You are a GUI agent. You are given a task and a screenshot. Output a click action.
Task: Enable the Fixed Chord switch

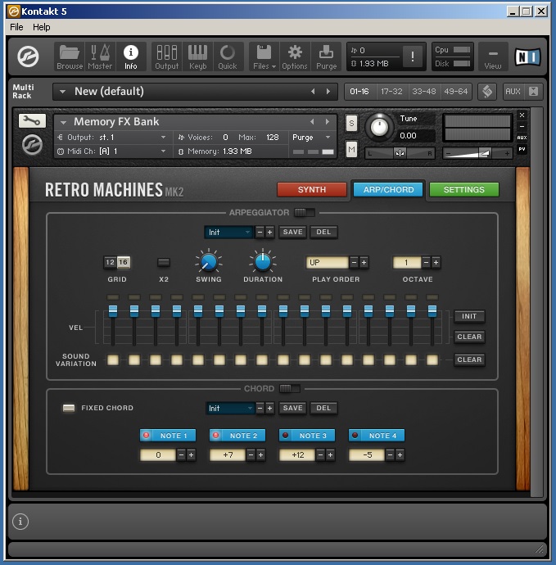click(69, 408)
